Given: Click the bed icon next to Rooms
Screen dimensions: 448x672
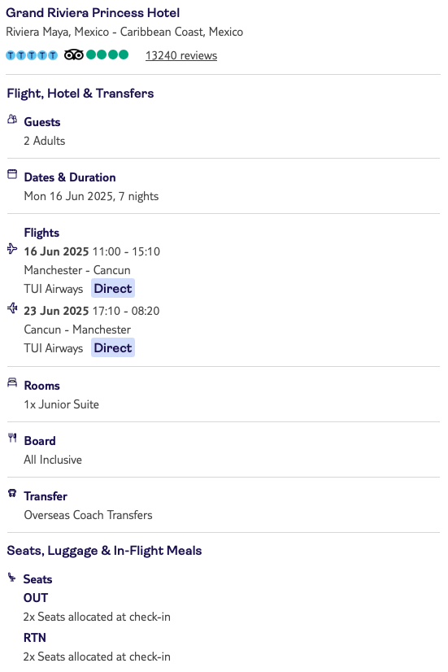Looking at the screenshot, I should [x=12, y=382].
